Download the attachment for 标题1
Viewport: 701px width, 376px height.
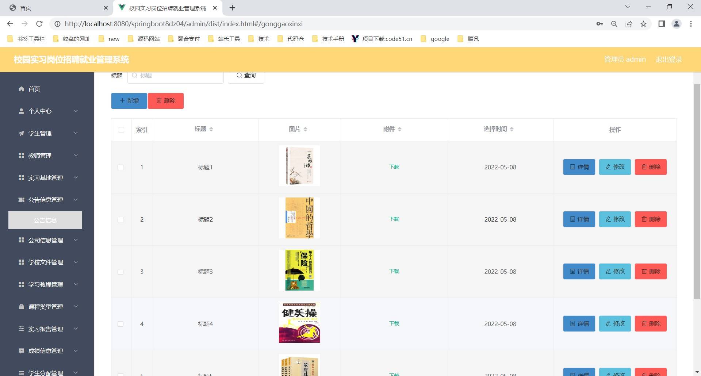[394, 167]
